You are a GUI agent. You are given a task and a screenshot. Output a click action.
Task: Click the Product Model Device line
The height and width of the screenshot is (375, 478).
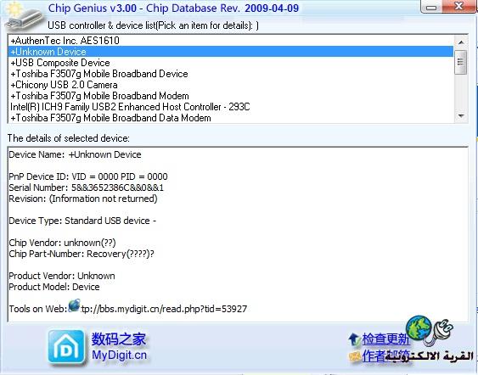pos(54,287)
